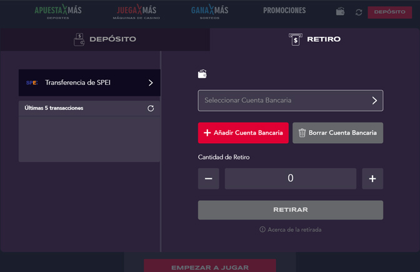Expand Transferencia de SPEI chevron arrow
Viewport: 420px width, 272px height.
coord(151,83)
